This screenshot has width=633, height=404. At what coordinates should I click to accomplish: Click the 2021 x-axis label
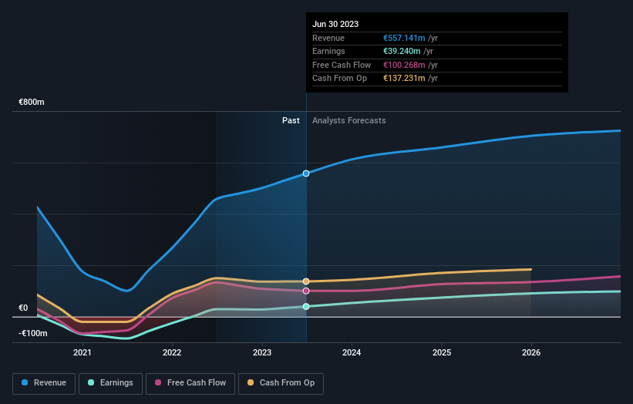coord(82,352)
